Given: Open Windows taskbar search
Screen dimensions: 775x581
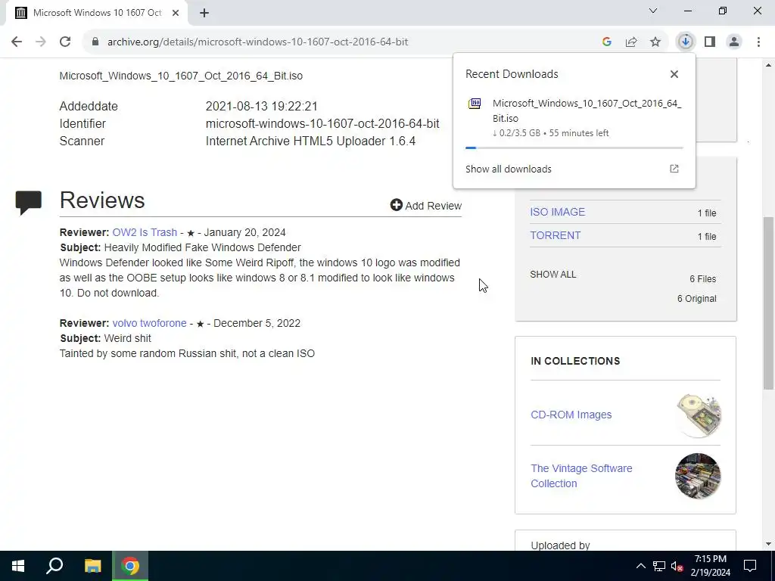Looking at the screenshot, I should click(54, 566).
